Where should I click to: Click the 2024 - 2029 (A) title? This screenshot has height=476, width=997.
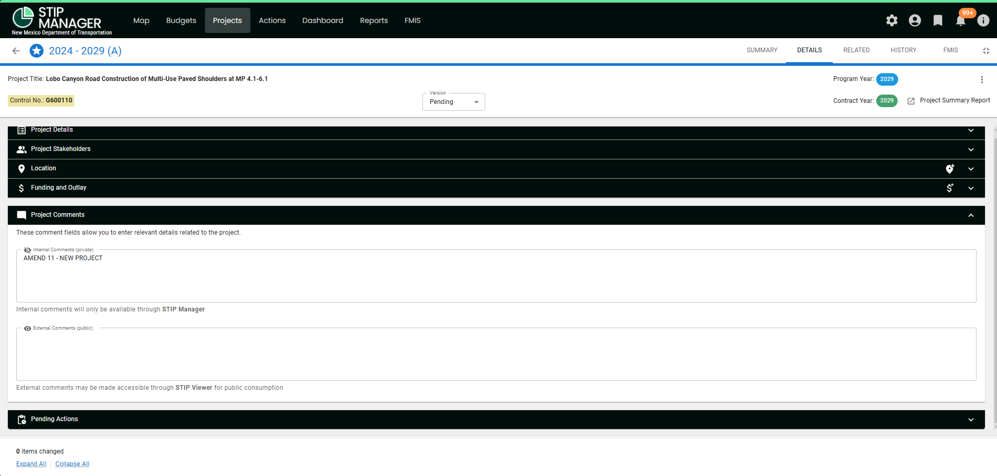click(85, 51)
